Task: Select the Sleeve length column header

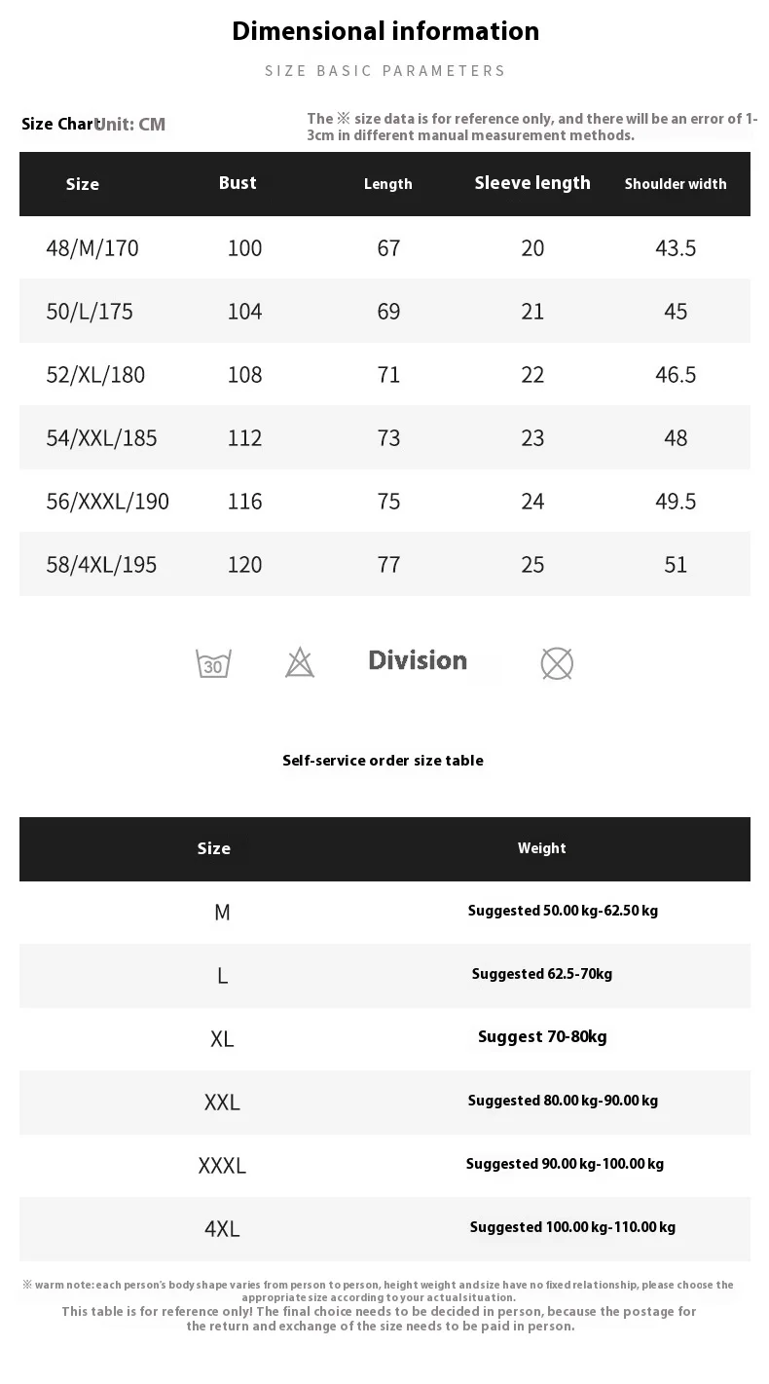Action: pos(532,183)
